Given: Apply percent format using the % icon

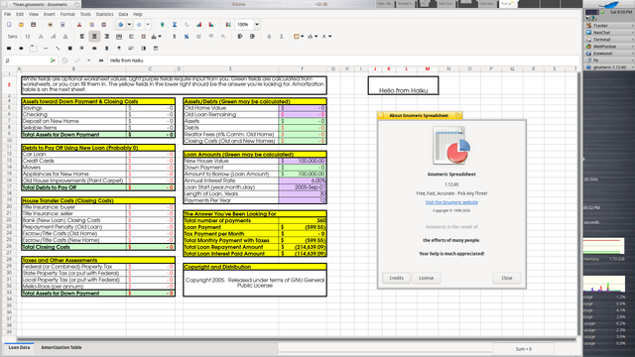Looking at the screenshot, I should [x=187, y=37].
